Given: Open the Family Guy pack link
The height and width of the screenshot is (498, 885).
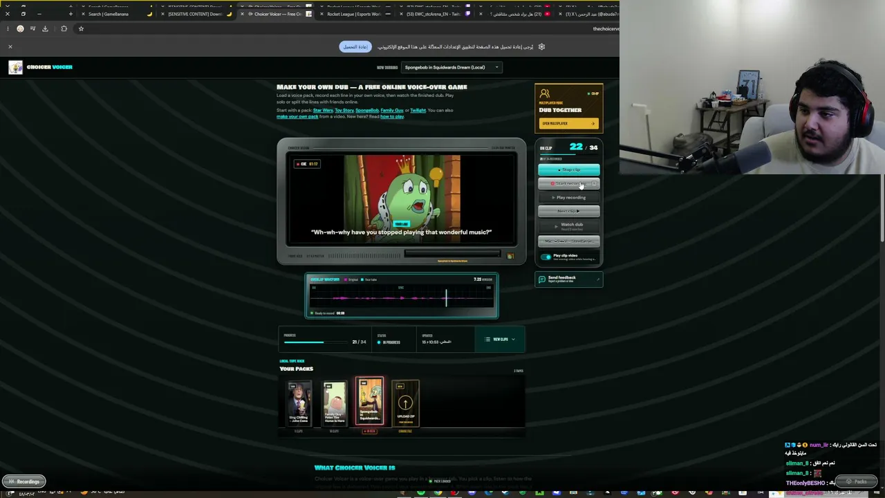Looking at the screenshot, I should (392, 111).
